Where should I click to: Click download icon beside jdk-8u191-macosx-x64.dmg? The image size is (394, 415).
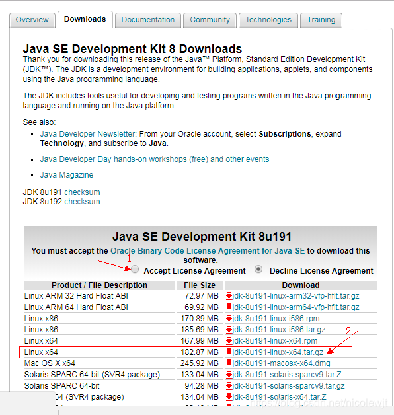[x=229, y=363]
